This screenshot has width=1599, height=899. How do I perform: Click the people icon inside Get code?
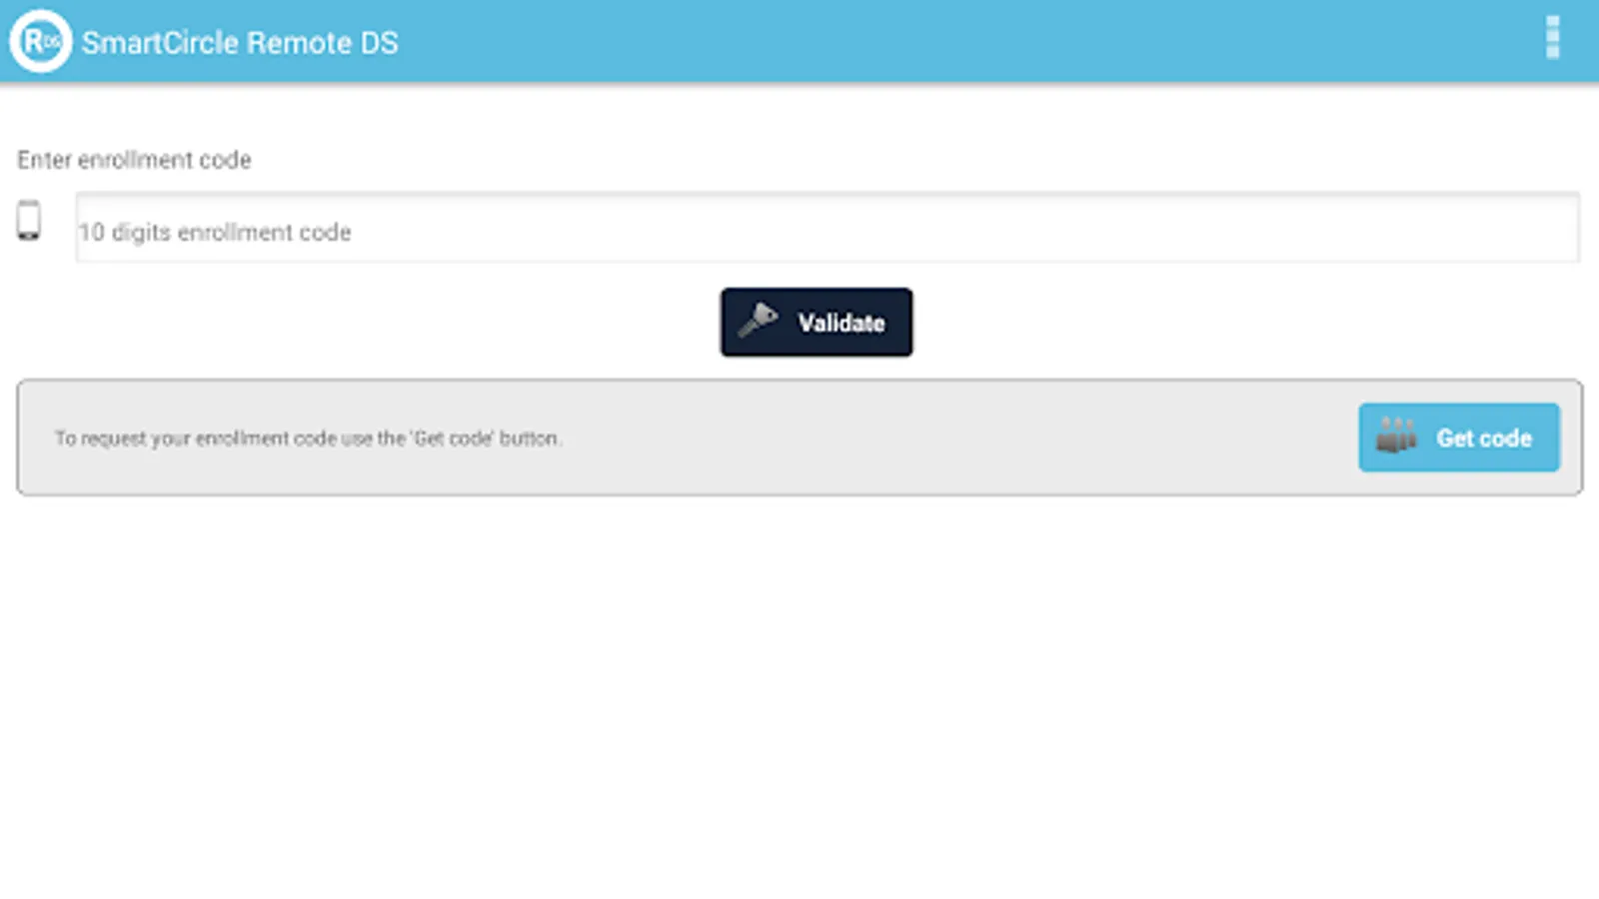[x=1396, y=437]
